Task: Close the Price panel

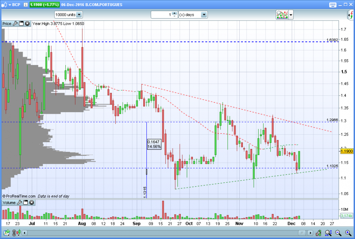Action: (27, 23)
